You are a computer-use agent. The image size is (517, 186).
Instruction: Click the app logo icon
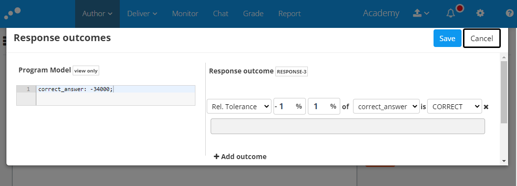click(12, 13)
